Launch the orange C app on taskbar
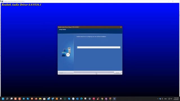The height and width of the screenshot is (101, 180). pyautogui.click(x=20, y=99)
